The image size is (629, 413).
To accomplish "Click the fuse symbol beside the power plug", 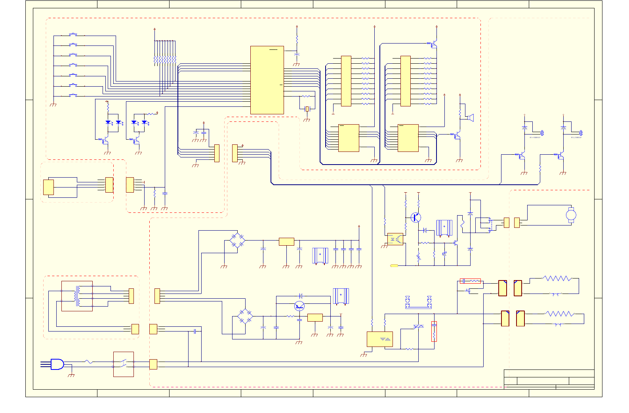I will 89,362.
